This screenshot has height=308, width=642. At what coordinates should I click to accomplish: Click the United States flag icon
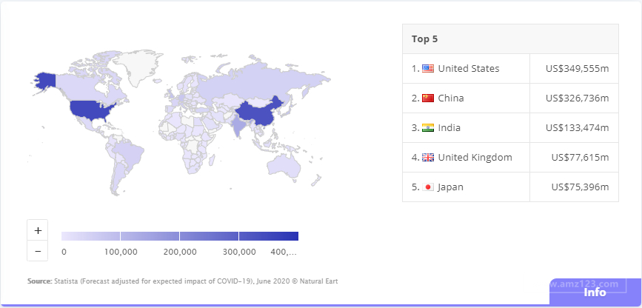point(428,69)
